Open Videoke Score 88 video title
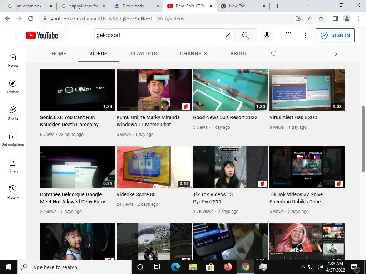The height and width of the screenshot is (274, 366). [x=136, y=194]
